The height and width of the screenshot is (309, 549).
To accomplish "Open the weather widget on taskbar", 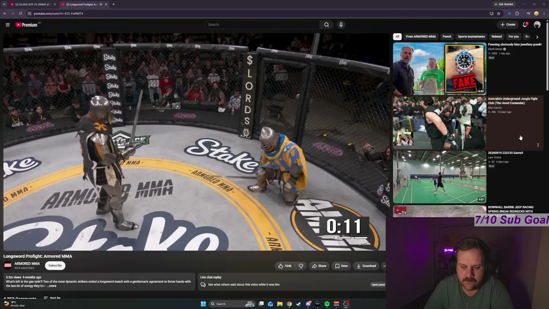I will pos(14,304).
